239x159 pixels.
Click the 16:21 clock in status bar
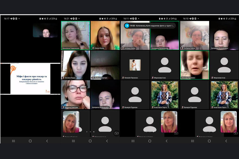pos(66,19)
